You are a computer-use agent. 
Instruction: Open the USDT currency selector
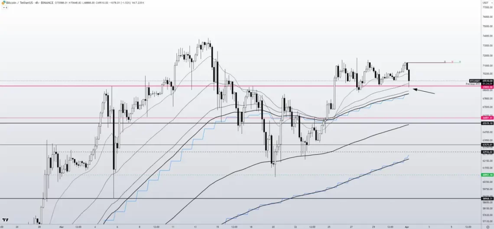pyautogui.click(x=485, y=2)
